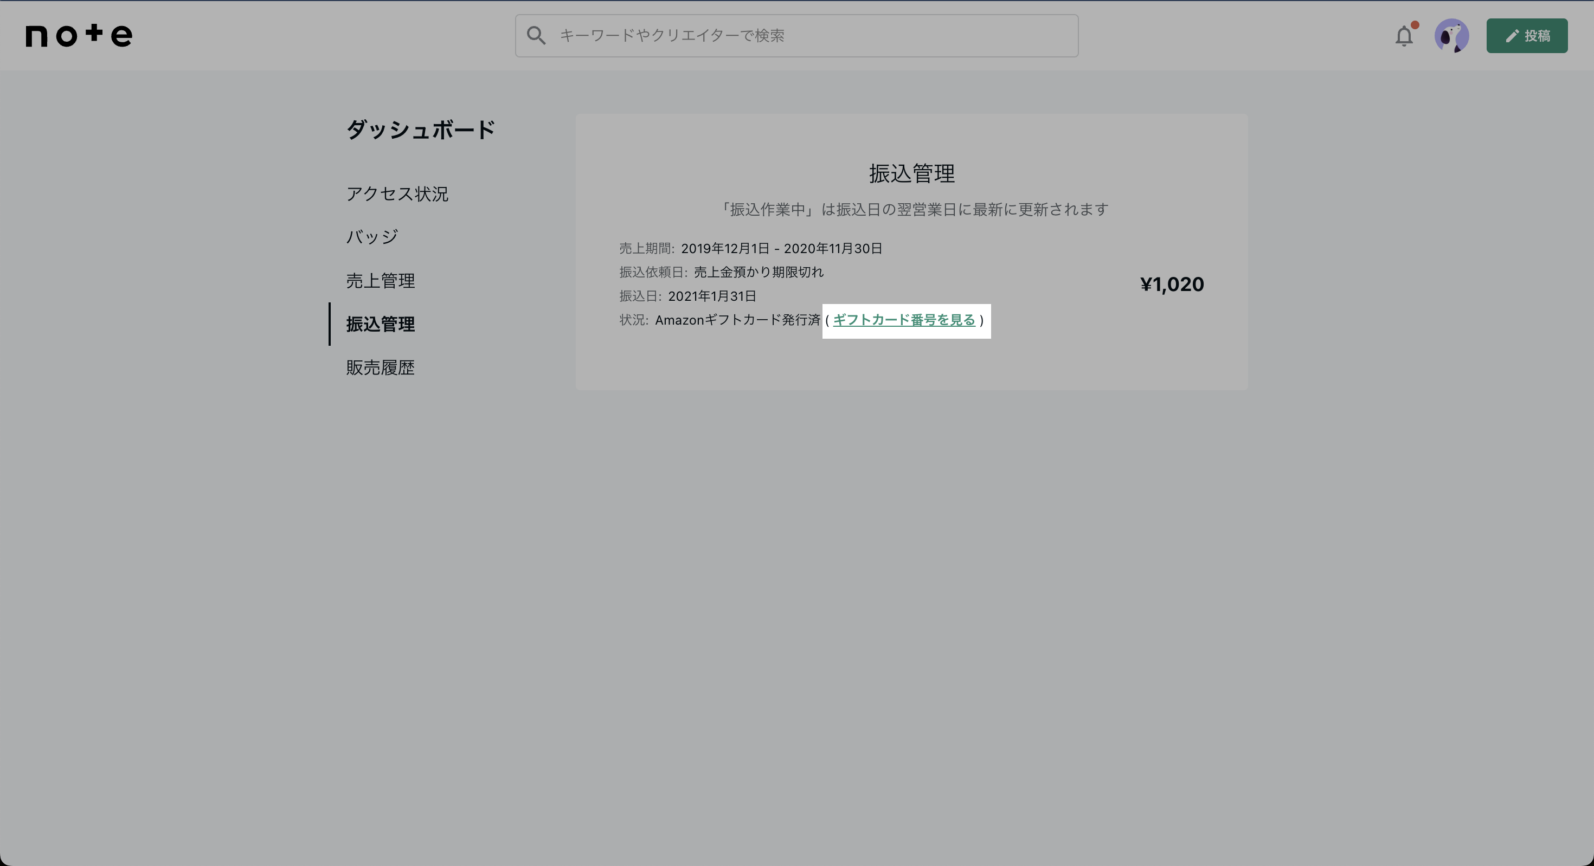Click the ¥1,020 amount
1594x866 pixels.
1172,284
